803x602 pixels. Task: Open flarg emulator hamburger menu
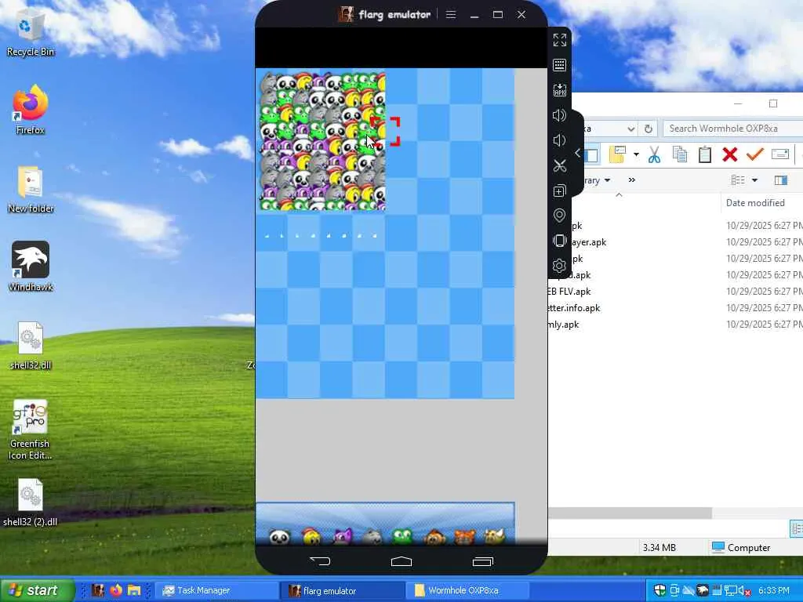point(451,15)
